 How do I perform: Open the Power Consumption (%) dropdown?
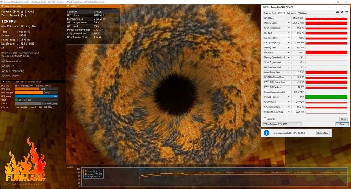289,92
